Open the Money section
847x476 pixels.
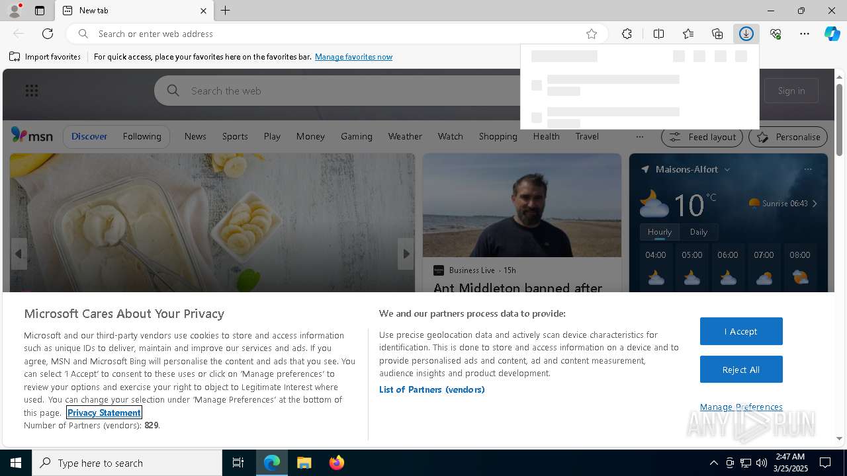[310, 136]
